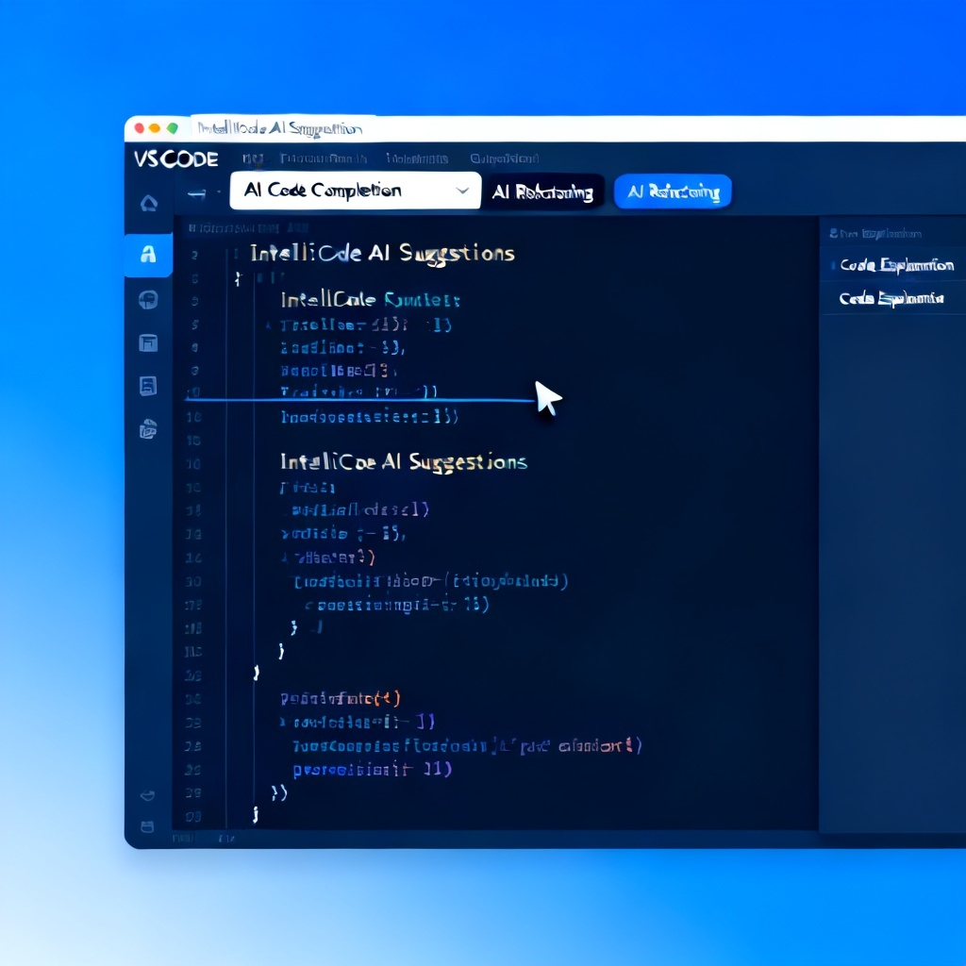Click the breadcrumb text above the code
The image size is (966, 966).
click(248, 228)
